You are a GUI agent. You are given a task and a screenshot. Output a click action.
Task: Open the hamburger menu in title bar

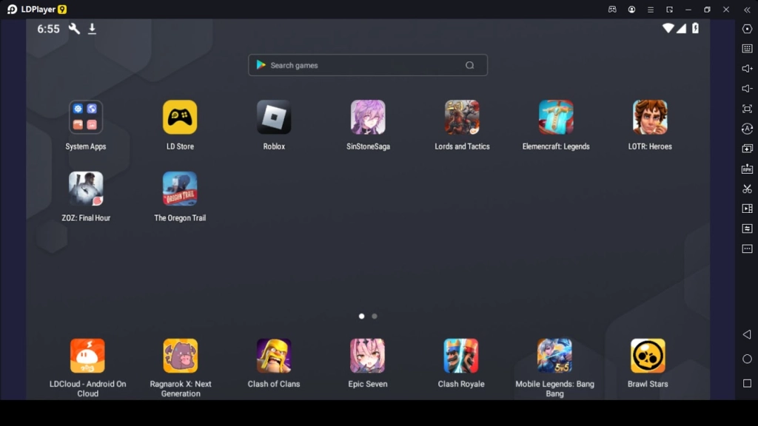(651, 10)
